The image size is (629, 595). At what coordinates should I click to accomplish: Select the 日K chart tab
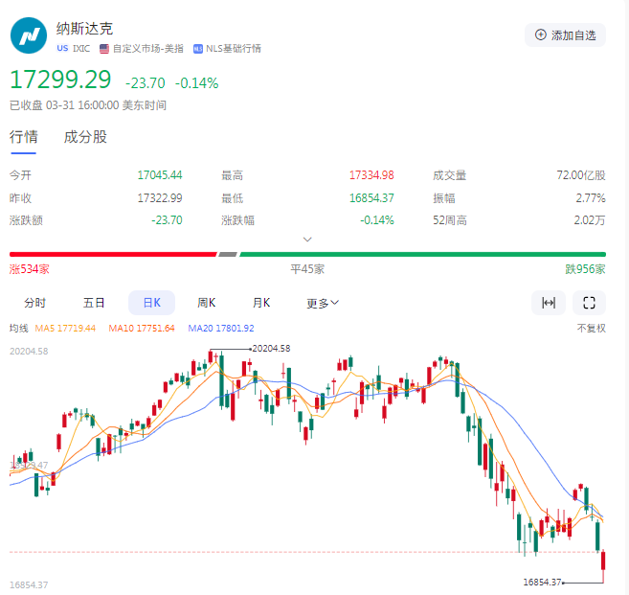[151, 303]
